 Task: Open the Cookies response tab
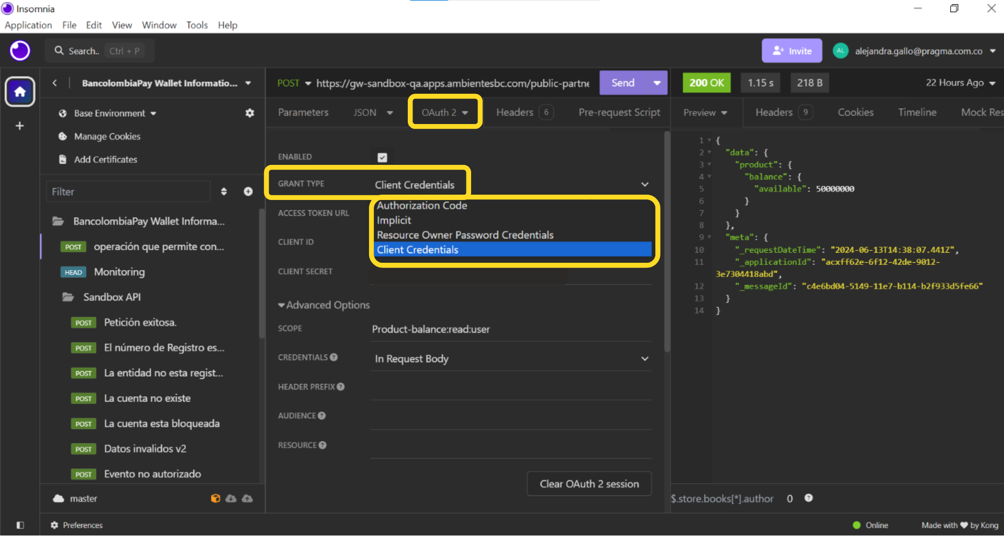click(x=855, y=113)
